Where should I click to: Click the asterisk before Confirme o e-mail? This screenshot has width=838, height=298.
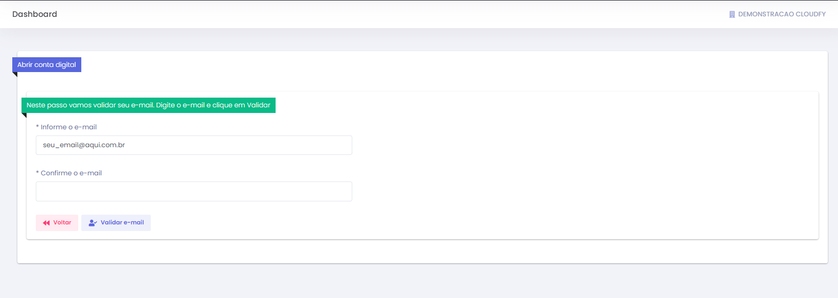pos(37,173)
